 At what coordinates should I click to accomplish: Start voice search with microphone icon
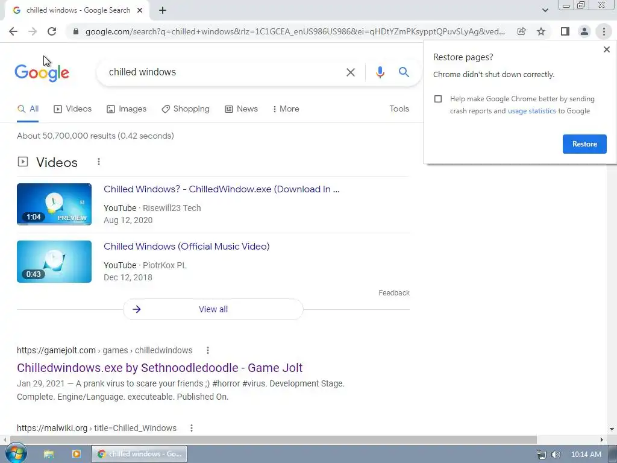pyautogui.click(x=380, y=72)
